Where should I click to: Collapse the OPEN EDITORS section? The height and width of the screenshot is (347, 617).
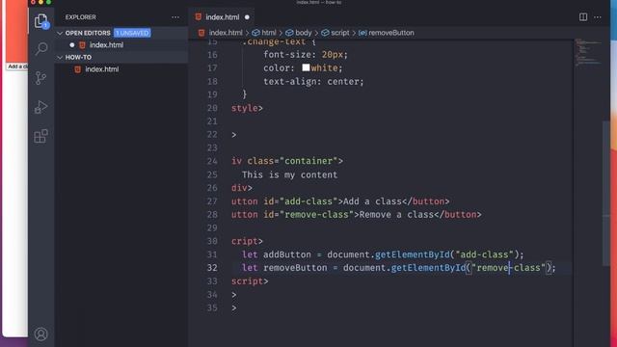(x=60, y=33)
